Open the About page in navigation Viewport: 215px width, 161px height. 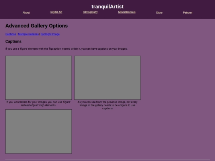coord(26,13)
